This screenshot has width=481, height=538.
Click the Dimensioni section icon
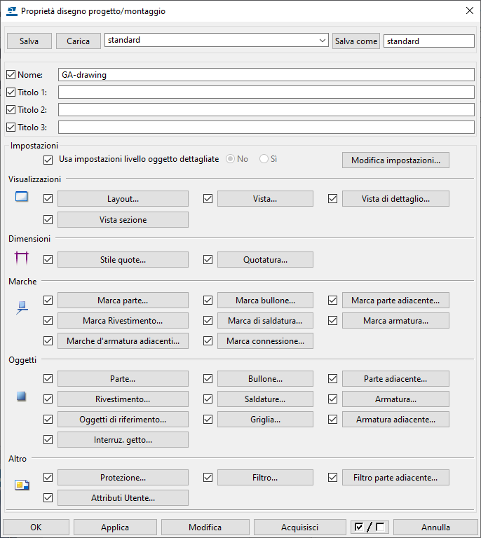point(21,258)
